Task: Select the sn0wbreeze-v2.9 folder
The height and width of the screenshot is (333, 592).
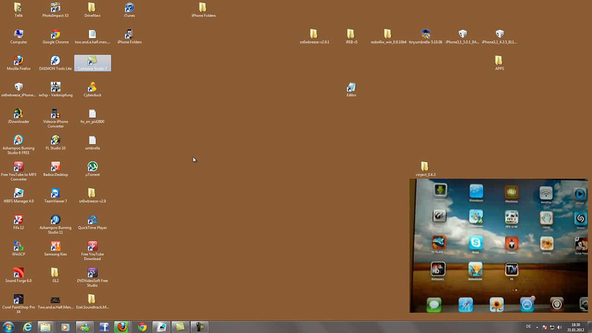Action: click(x=92, y=196)
